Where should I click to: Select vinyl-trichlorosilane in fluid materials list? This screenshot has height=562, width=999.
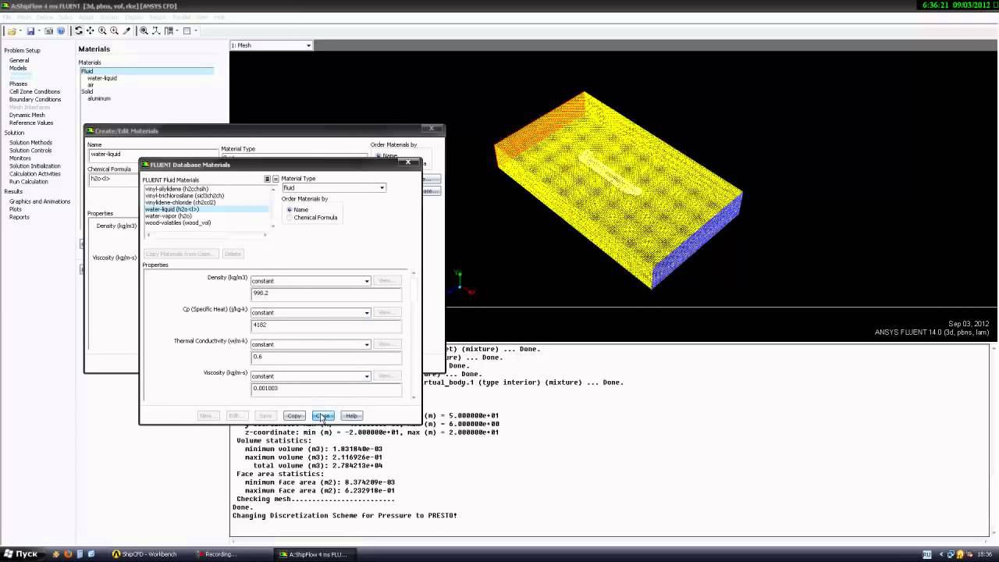(x=184, y=196)
